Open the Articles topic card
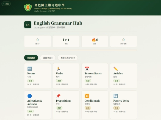Viewport: 161px width, 120px height. click(x=123, y=76)
